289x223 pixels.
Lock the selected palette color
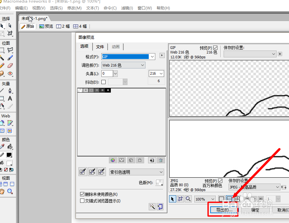140,160
